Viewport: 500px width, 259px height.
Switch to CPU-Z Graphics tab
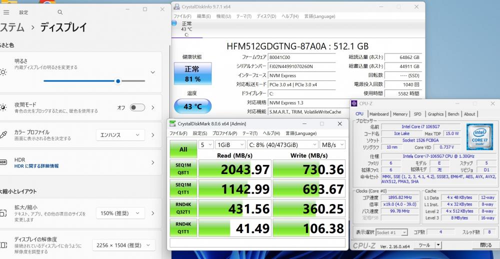click(x=435, y=114)
